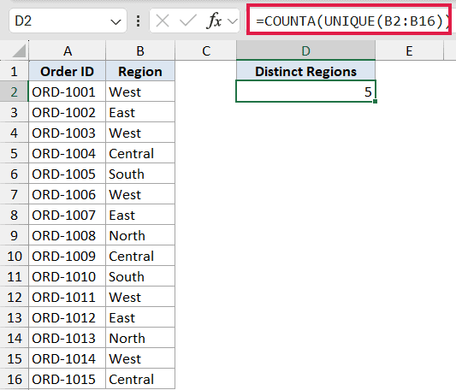456x390 pixels.
Task: Select column E header
Action: point(409,50)
